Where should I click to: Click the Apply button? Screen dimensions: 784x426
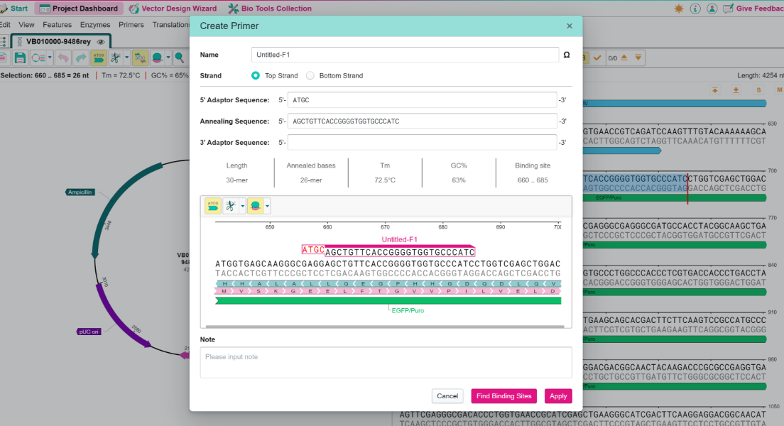point(558,396)
